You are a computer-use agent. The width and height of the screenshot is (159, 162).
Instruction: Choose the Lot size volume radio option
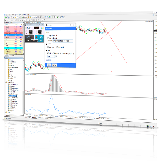[53, 53]
